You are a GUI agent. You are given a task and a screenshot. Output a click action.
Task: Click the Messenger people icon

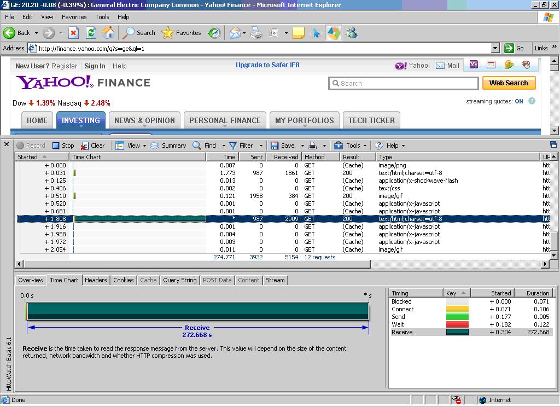pos(352,33)
